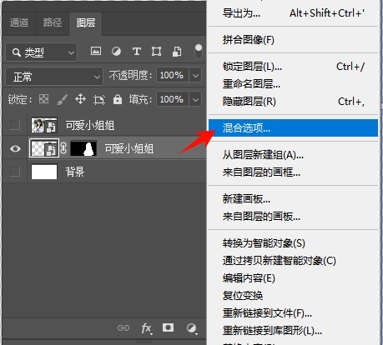This screenshot has height=345, width=383.
Task: Choose 导出为... from context menu
Action: pyautogui.click(x=293, y=13)
